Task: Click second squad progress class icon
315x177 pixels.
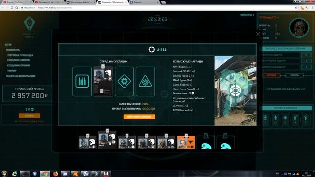Action: point(276,118)
